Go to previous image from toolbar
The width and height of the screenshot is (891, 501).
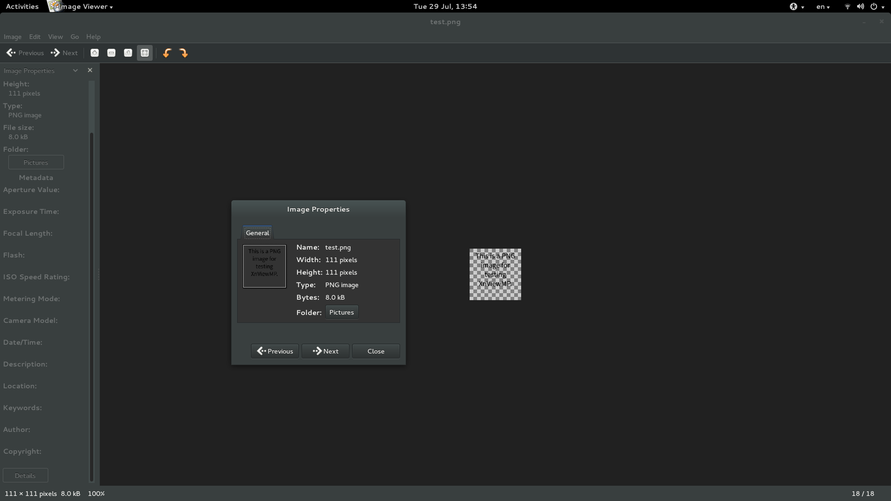(x=25, y=53)
